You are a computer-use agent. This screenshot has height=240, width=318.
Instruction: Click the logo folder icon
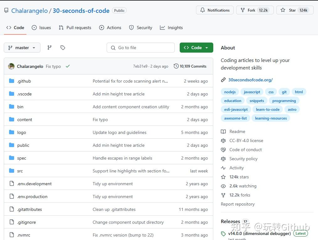click(12, 132)
